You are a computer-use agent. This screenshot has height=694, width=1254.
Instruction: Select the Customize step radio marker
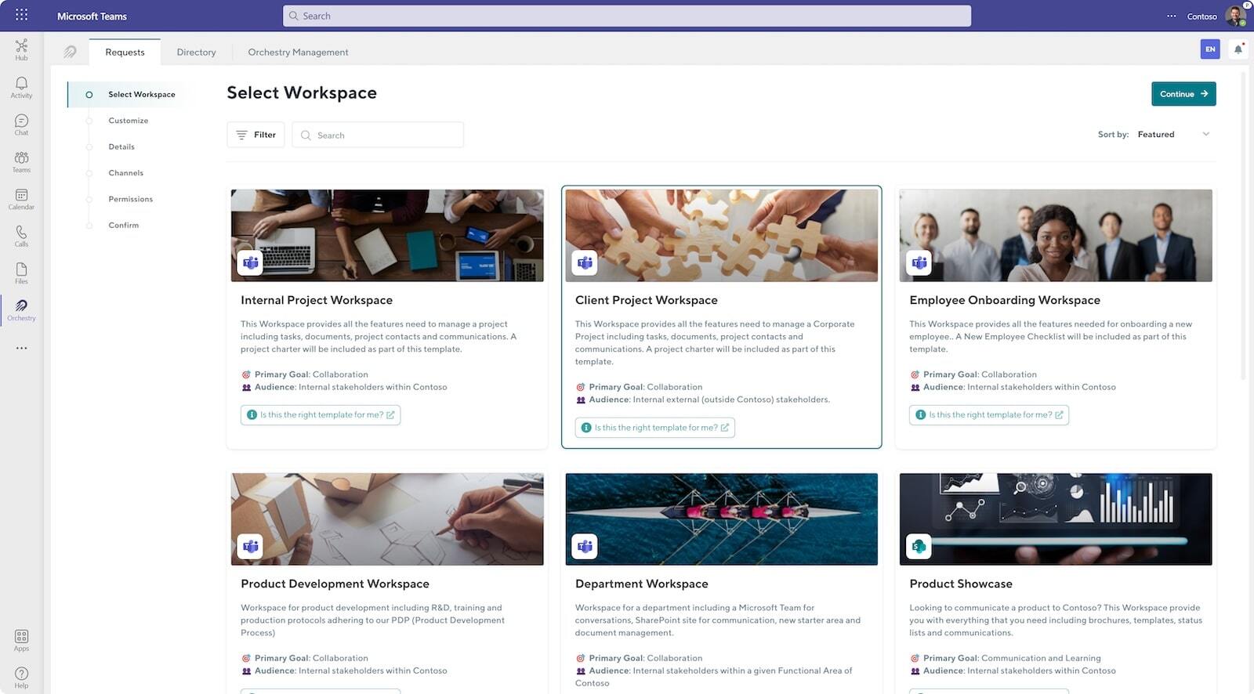89,121
